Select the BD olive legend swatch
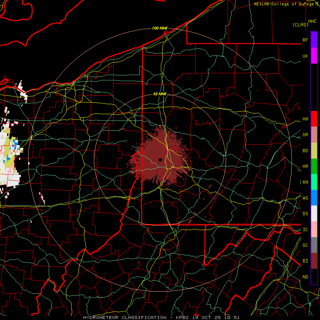This screenshot has height=320, width=320. [x=314, y=151]
